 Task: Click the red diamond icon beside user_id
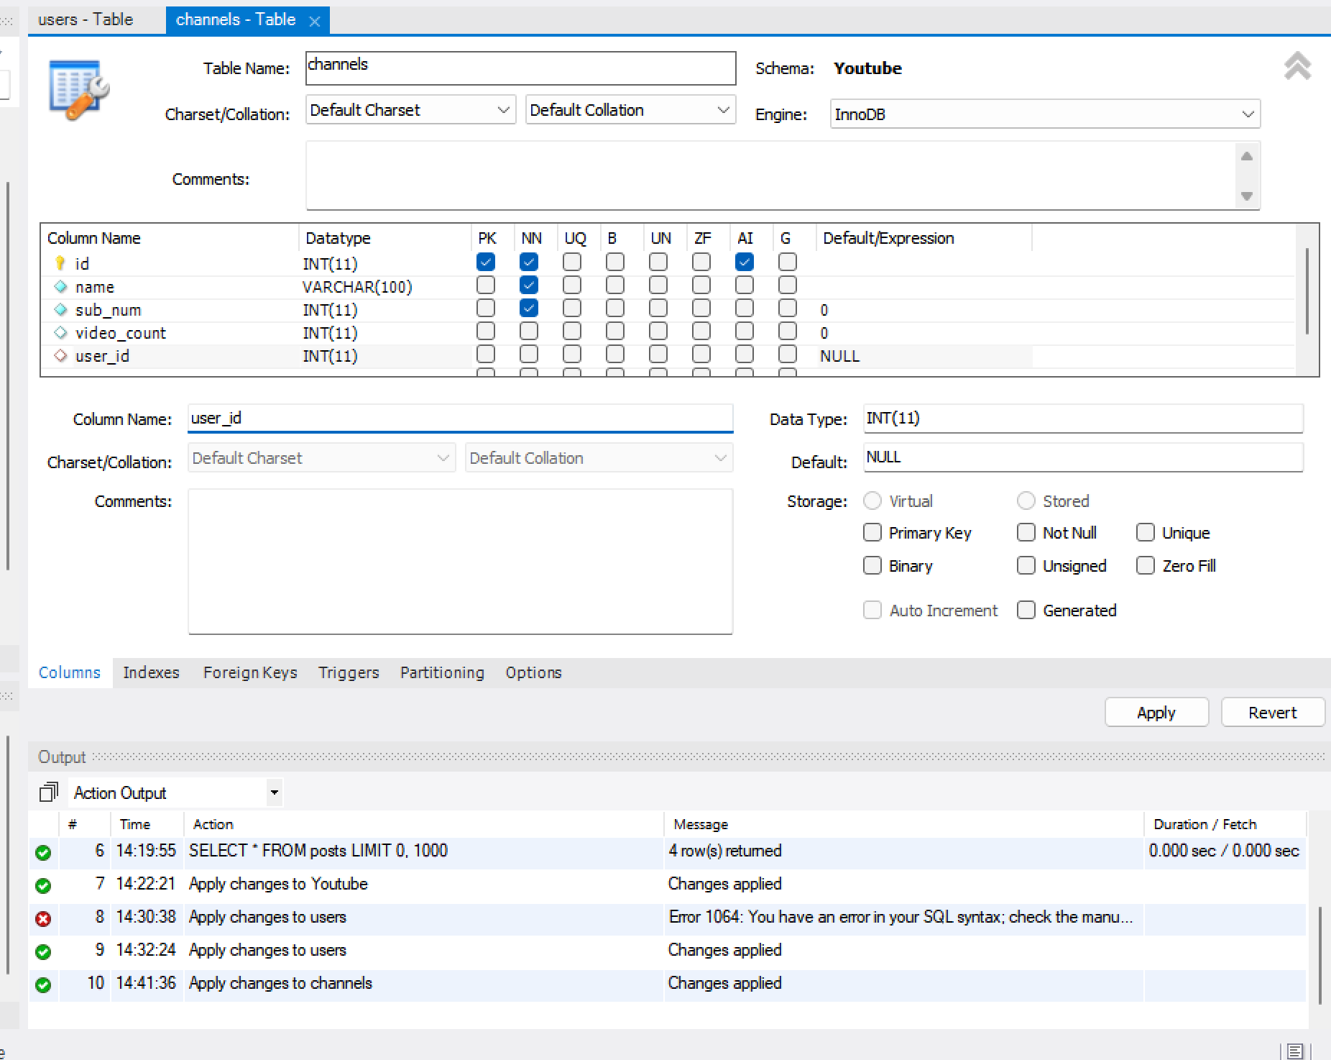(60, 355)
